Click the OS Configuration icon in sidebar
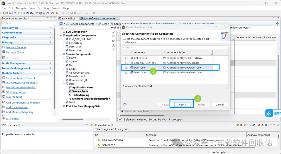Screen dimensions: 281x154 click(x=4, y=92)
